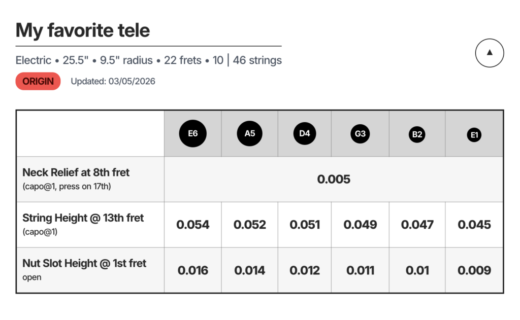Click the G3 string circle icon
520x320 pixels.
point(360,134)
